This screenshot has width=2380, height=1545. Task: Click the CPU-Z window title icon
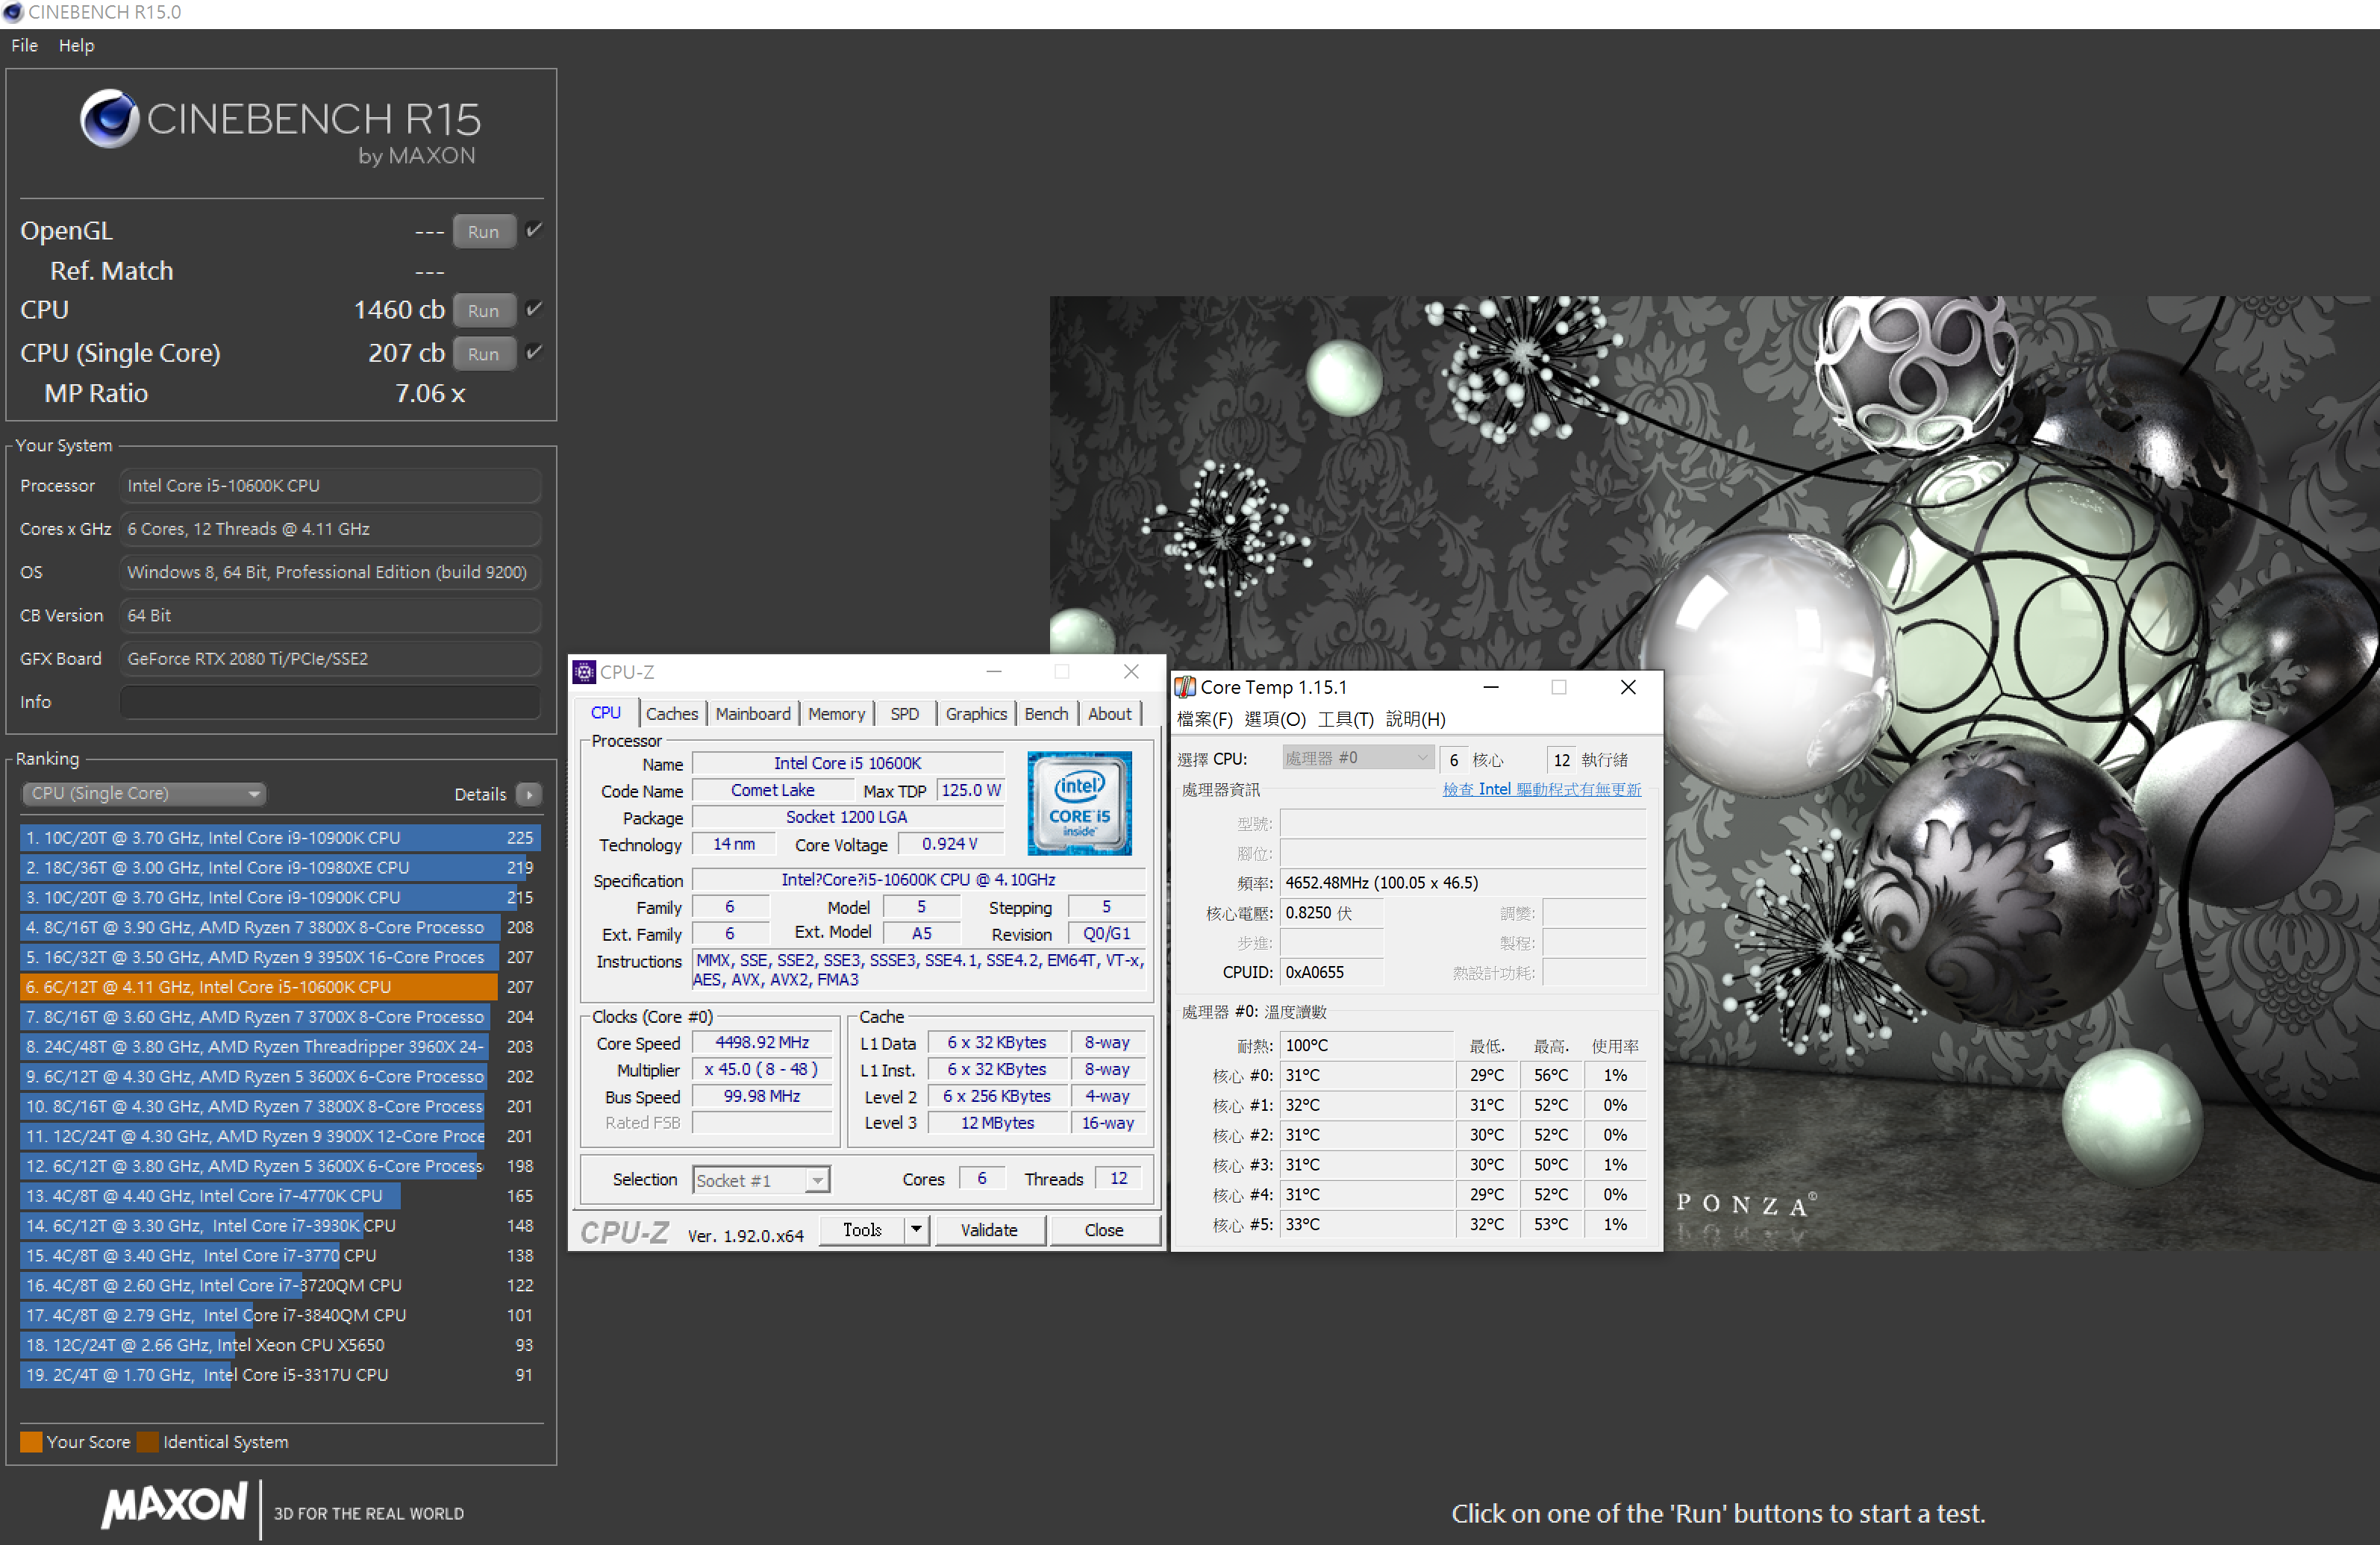point(584,671)
